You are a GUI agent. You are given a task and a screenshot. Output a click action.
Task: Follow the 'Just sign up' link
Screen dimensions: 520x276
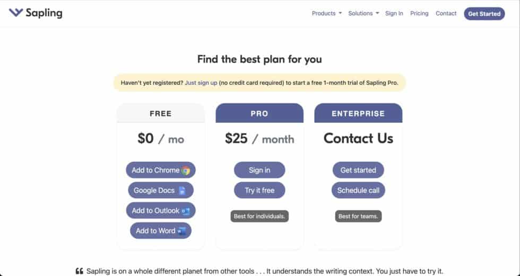[201, 83]
